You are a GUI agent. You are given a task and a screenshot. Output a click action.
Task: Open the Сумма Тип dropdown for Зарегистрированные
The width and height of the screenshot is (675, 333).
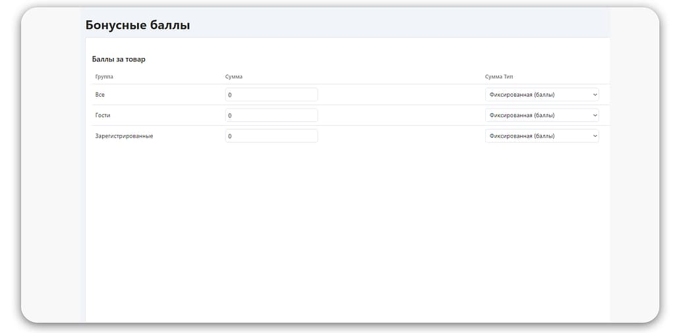(541, 136)
